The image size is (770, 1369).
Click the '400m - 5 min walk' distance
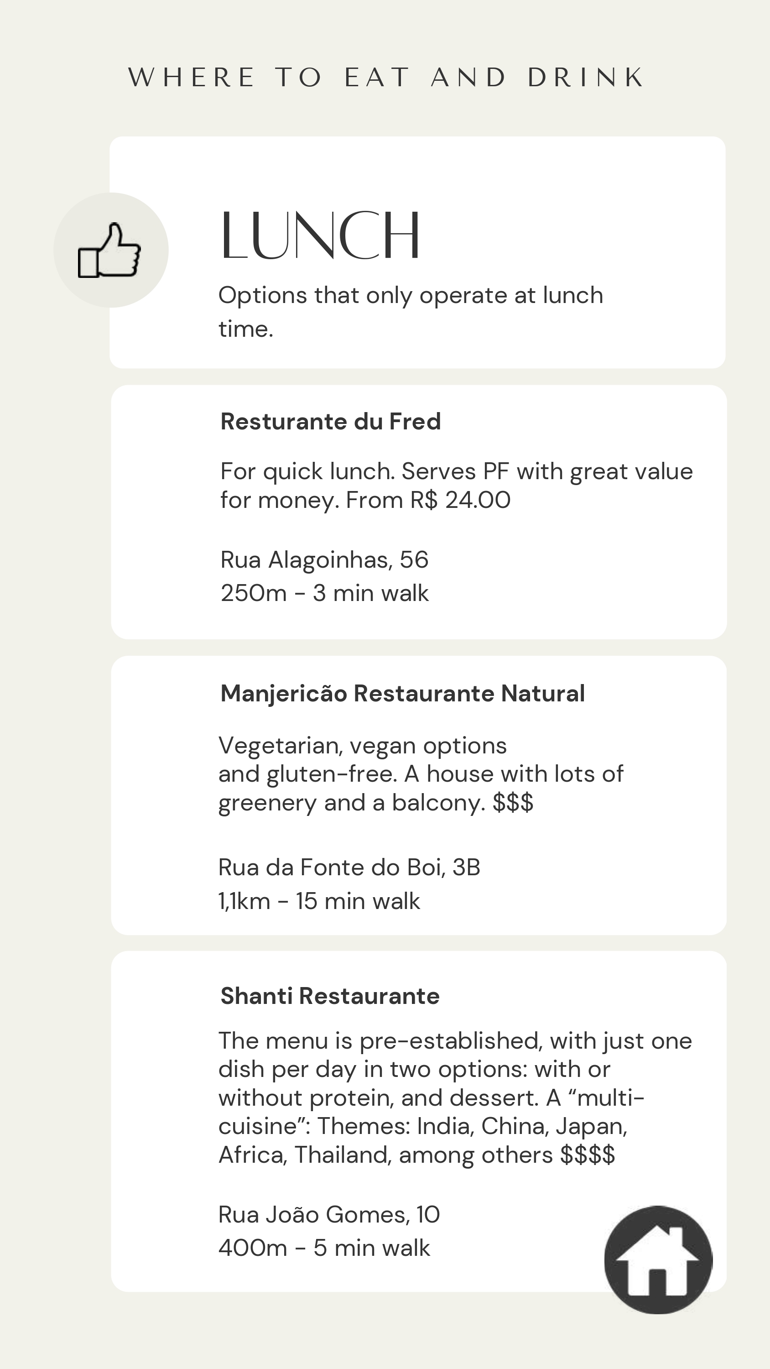click(323, 1249)
